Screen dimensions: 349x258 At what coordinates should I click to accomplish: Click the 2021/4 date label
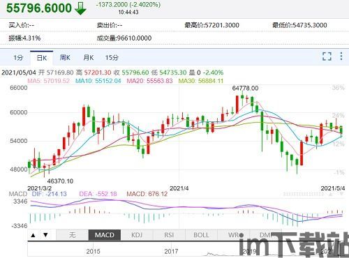(x=179, y=188)
